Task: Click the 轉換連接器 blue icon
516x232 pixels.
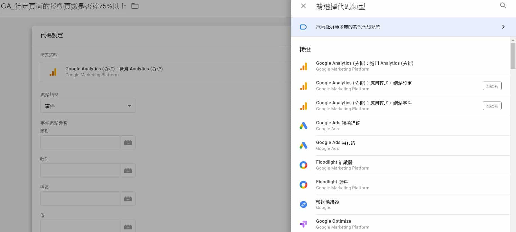Action: pyautogui.click(x=303, y=204)
